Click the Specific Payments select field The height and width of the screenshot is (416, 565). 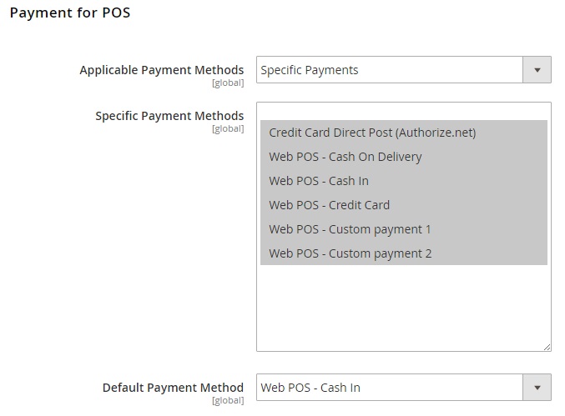point(404,70)
